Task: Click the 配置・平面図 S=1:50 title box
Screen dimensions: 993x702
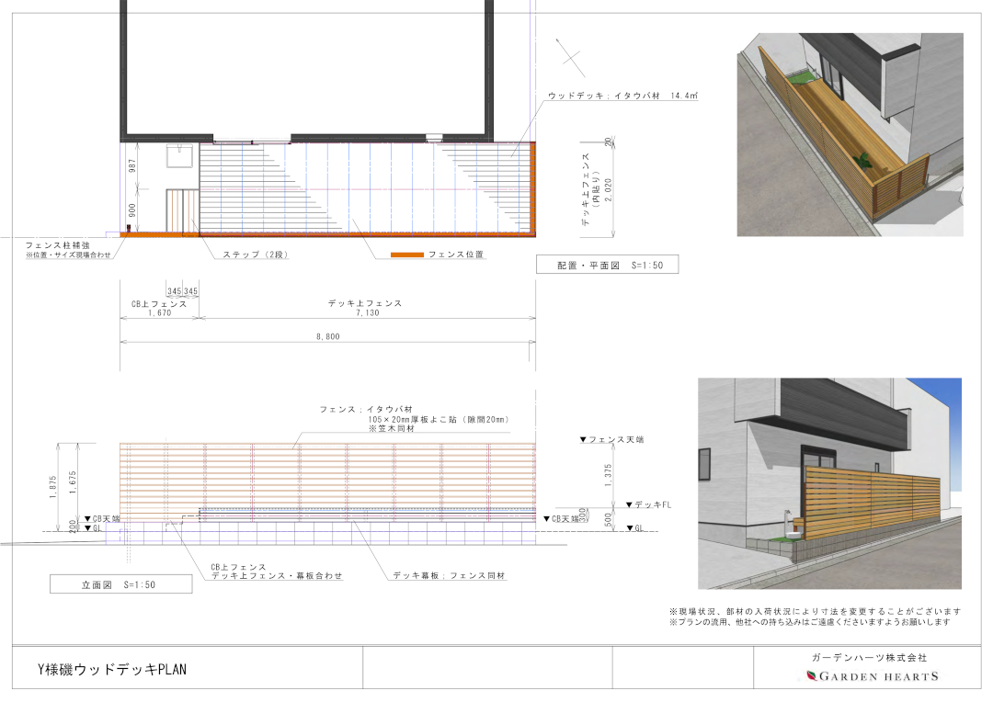Action: [608, 264]
